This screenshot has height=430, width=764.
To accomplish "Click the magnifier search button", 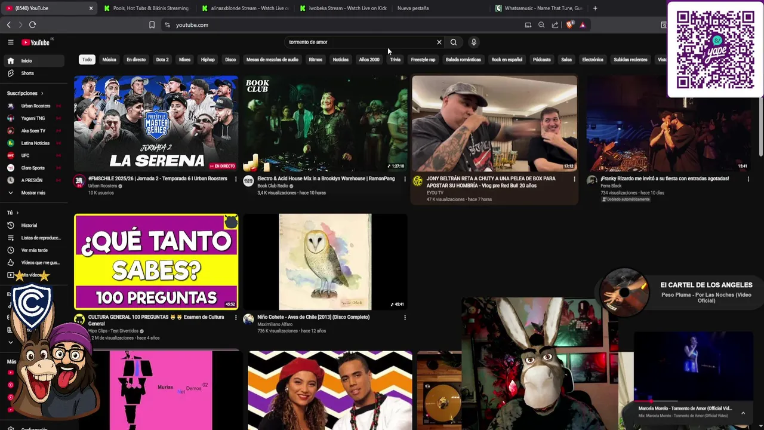I will tap(454, 42).
